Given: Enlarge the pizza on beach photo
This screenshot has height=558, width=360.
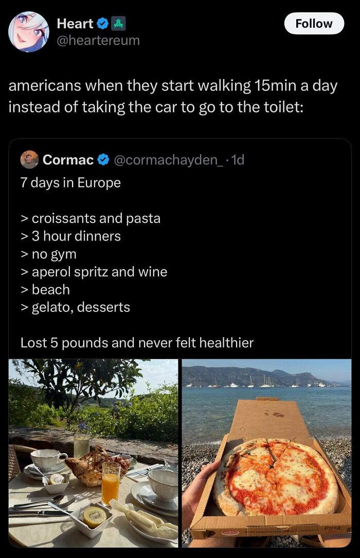Looking at the screenshot, I should point(266,453).
